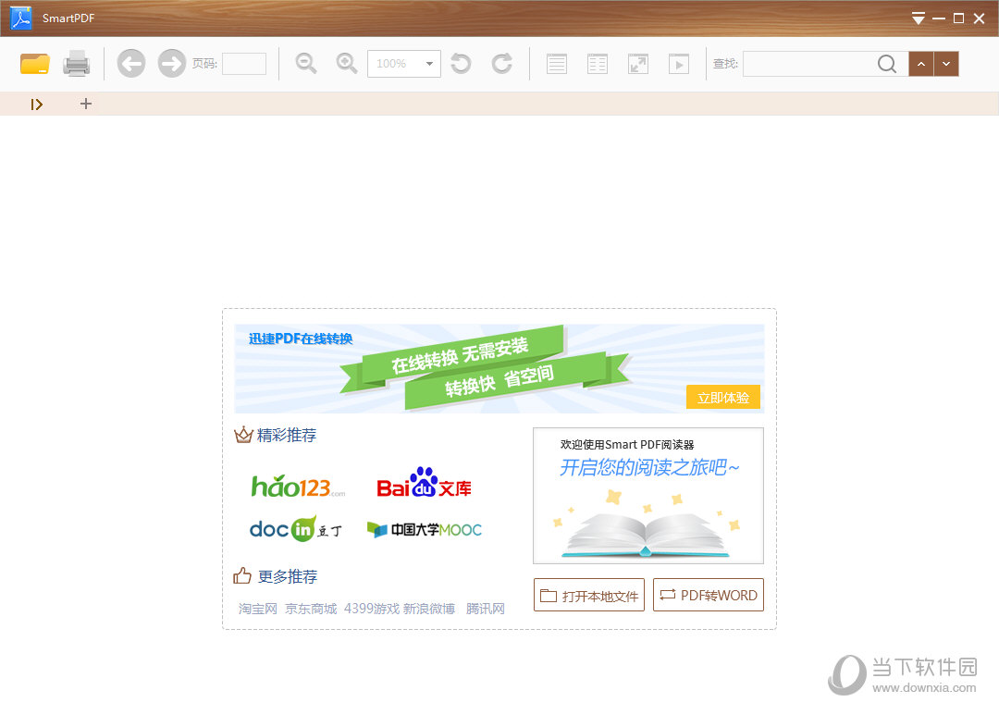Zoom out with the minus magnifier
The height and width of the screenshot is (715, 999).
[306, 64]
